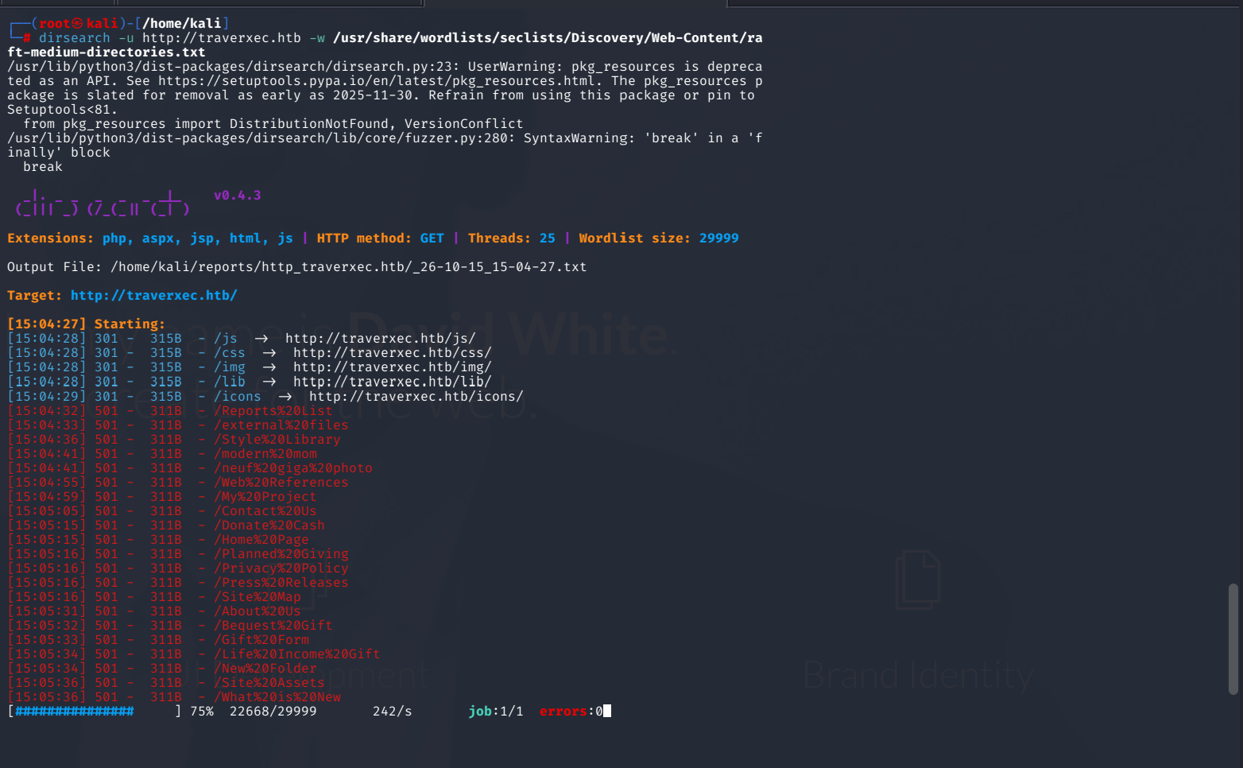
Task: Click the /Bequest%20Gift result path
Action: pyautogui.click(x=273, y=626)
